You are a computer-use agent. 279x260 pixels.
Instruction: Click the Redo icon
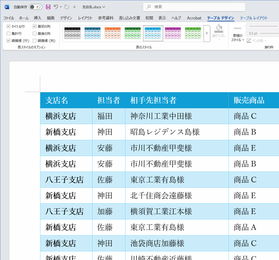[x=66, y=7]
